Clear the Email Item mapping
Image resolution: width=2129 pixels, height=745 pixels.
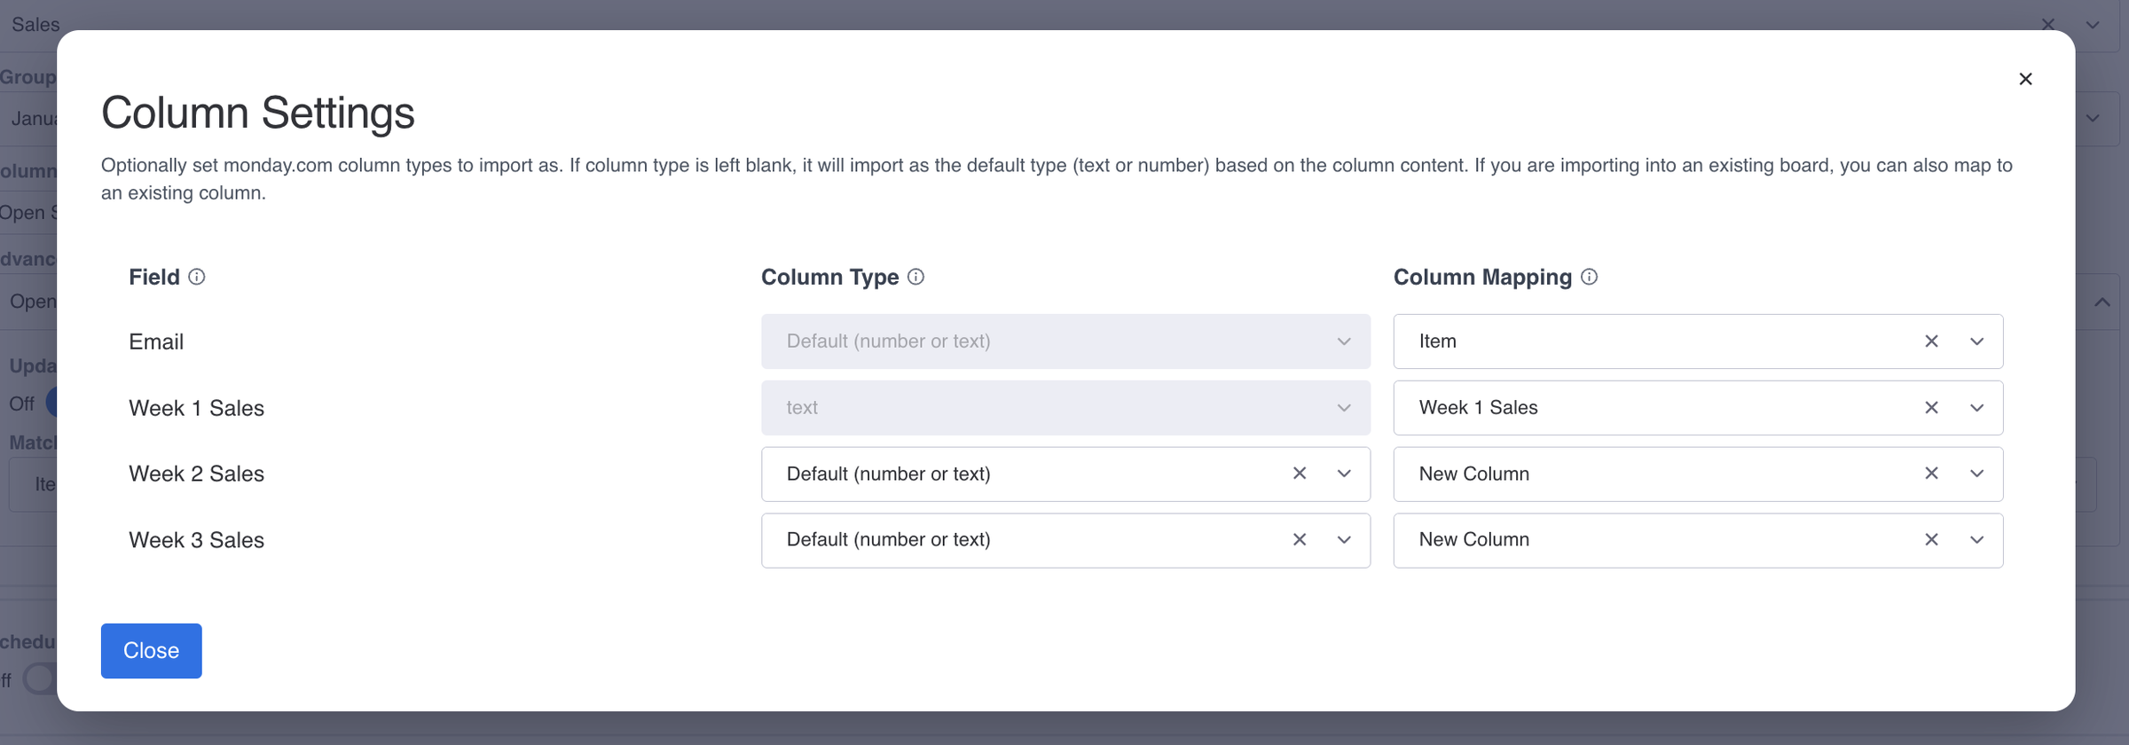[1931, 341]
